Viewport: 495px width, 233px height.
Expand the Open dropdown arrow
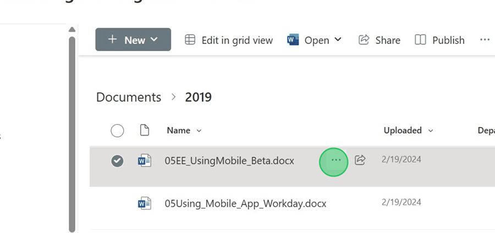click(338, 40)
